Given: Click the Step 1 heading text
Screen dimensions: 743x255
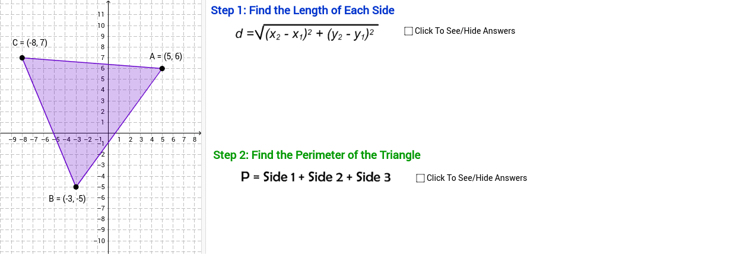Looking at the screenshot, I should tap(303, 10).
